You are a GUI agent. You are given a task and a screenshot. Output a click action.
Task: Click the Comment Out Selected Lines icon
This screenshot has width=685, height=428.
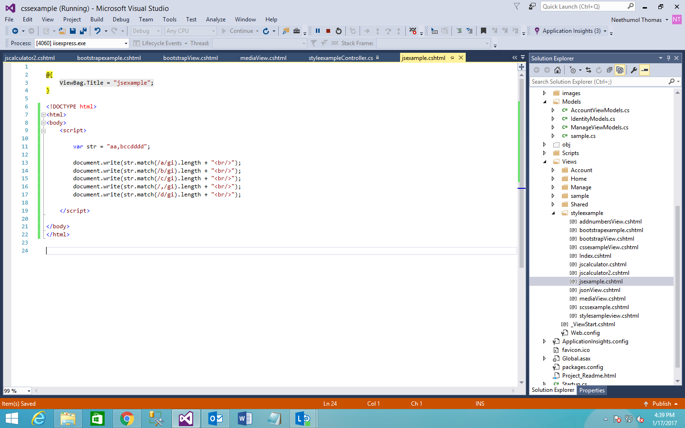(459, 31)
